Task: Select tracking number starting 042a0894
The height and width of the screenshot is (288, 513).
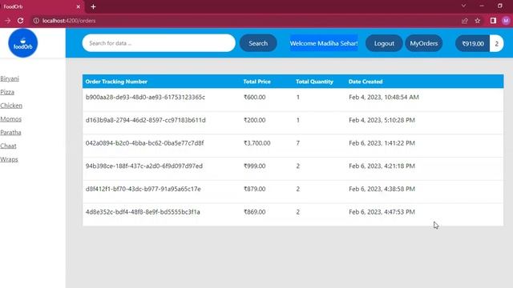Action: pyautogui.click(x=144, y=143)
